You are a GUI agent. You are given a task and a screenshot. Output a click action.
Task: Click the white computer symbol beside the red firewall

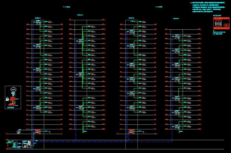tap(7, 99)
